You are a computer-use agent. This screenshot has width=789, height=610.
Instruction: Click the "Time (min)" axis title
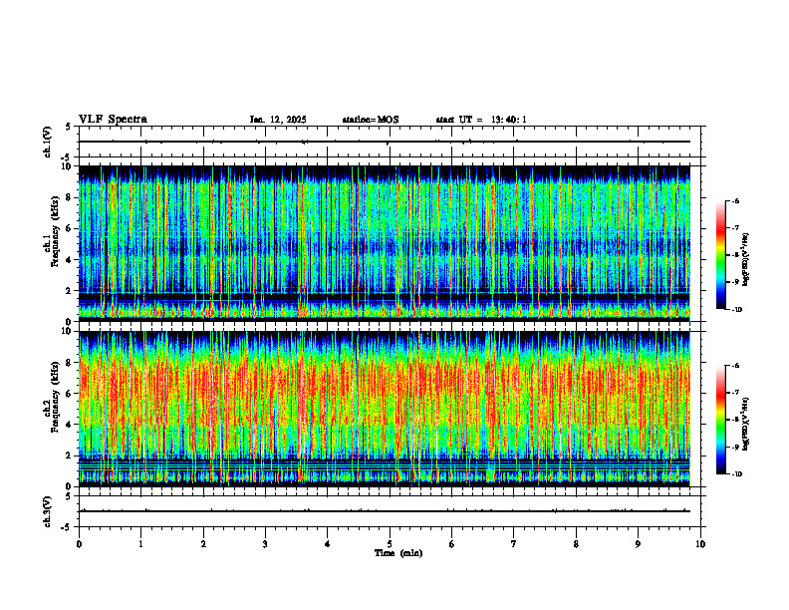tap(398, 553)
